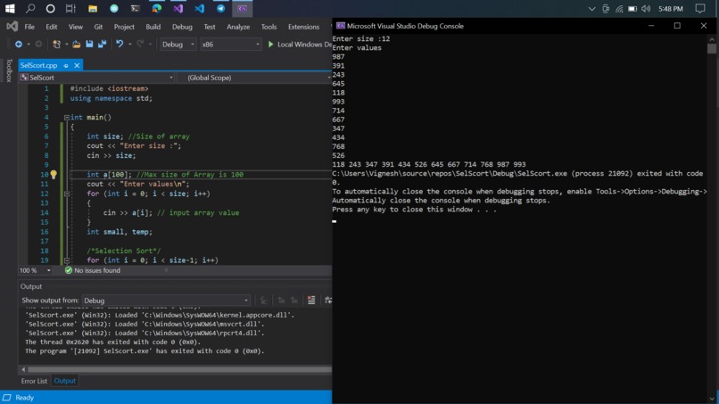719x404 pixels.
Task: Click the terminal icon in taskbar
Action: pyautogui.click(x=135, y=8)
